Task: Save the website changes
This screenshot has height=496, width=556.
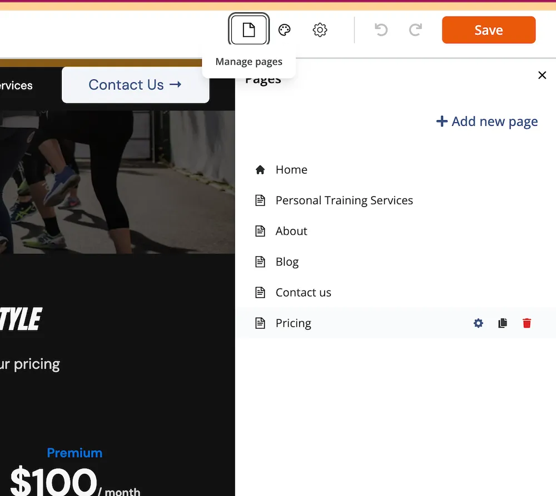Action: pos(489,30)
